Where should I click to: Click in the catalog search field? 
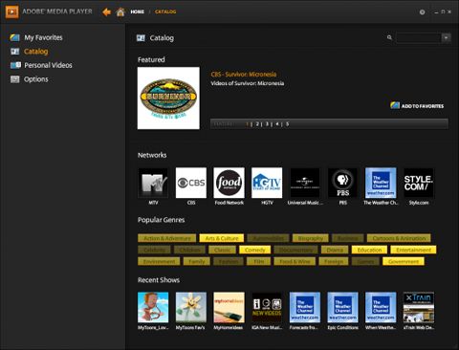[418, 38]
